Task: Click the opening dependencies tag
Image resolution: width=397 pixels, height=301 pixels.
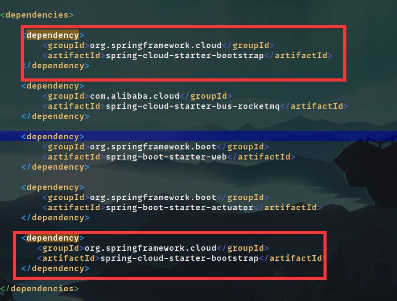Action: coord(37,15)
